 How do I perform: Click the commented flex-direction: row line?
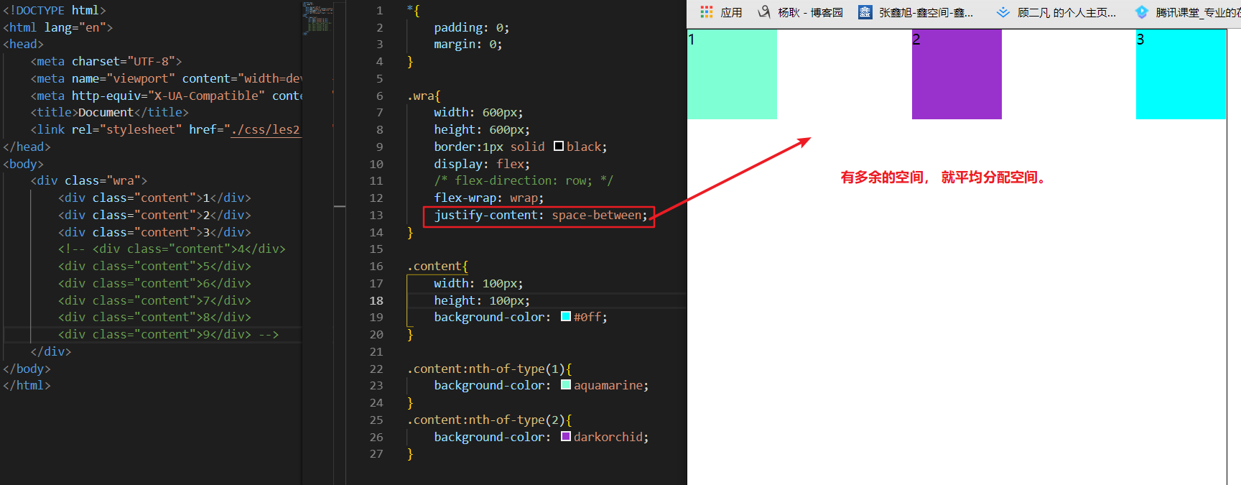[523, 180]
